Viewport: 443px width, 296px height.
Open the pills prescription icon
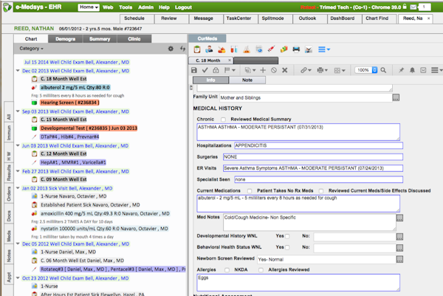221,49
